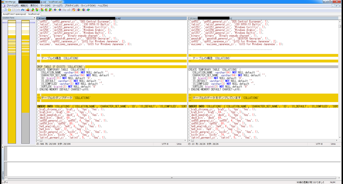Click Copy Right and Advance icon
This screenshot has height=184, width=343.
pos(65,10)
